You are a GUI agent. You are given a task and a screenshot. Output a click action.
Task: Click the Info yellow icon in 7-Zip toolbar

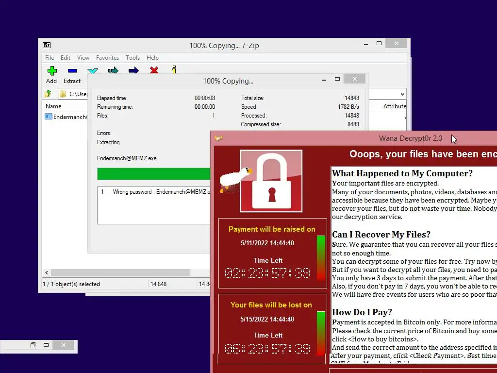click(174, 69)
